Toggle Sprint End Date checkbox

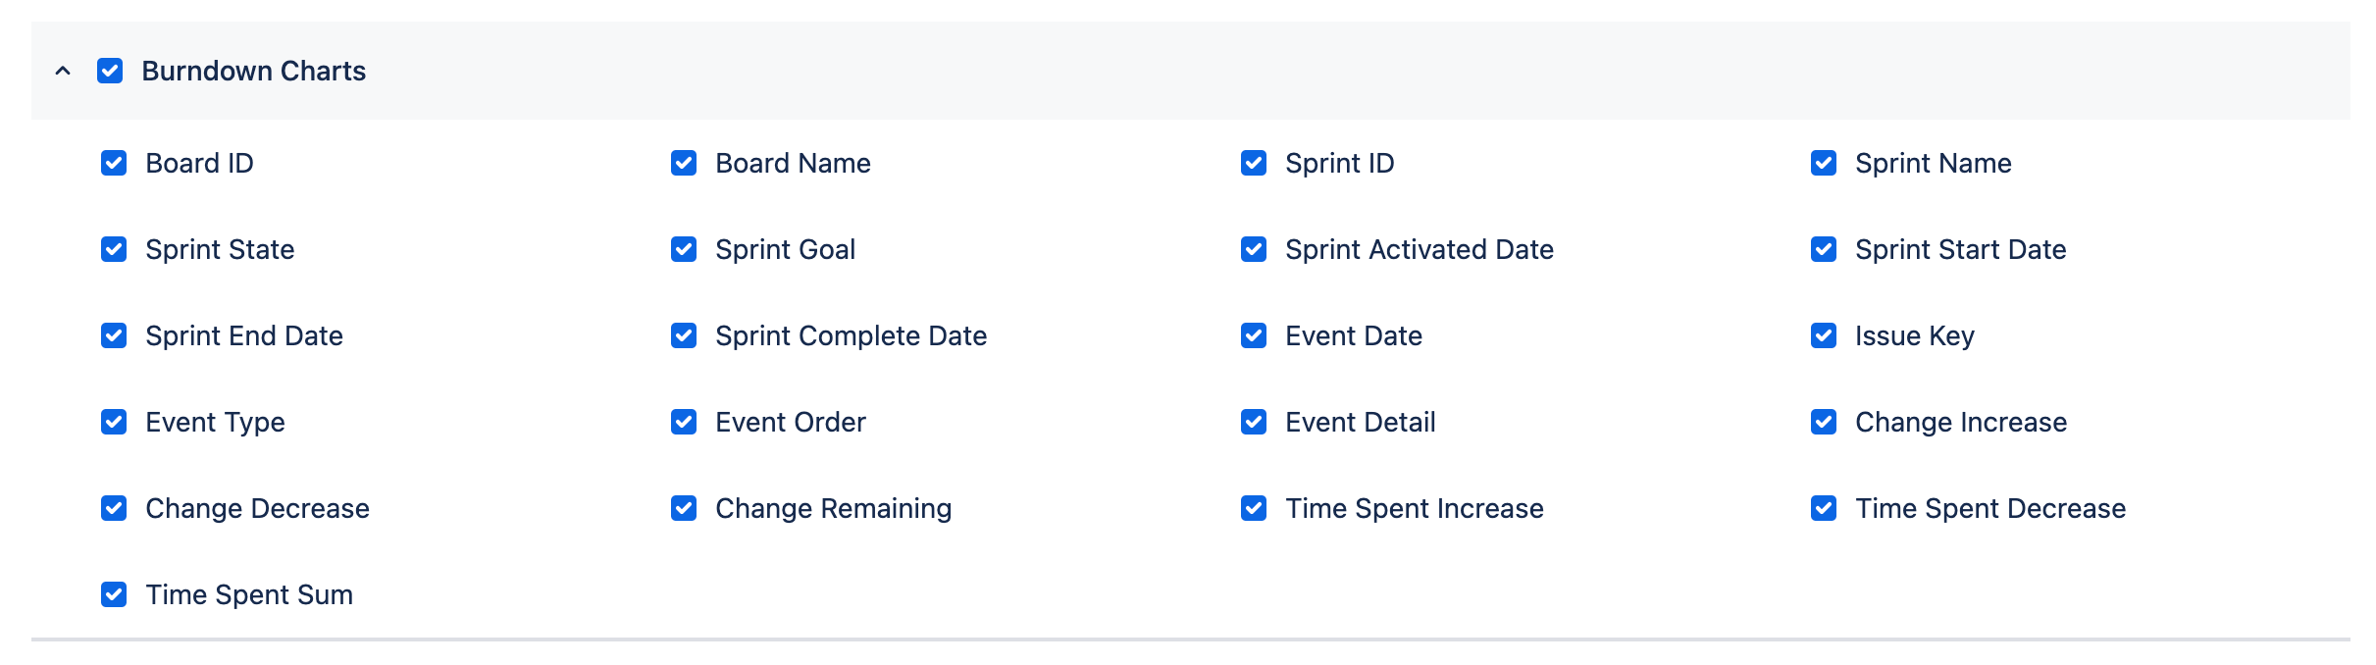pos(114,335)
